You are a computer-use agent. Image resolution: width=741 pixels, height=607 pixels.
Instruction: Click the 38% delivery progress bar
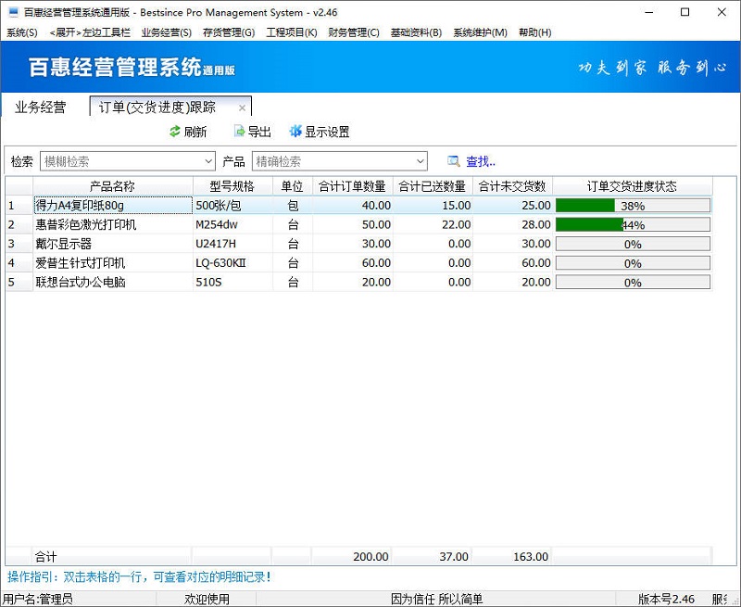(x=633, y=206)
